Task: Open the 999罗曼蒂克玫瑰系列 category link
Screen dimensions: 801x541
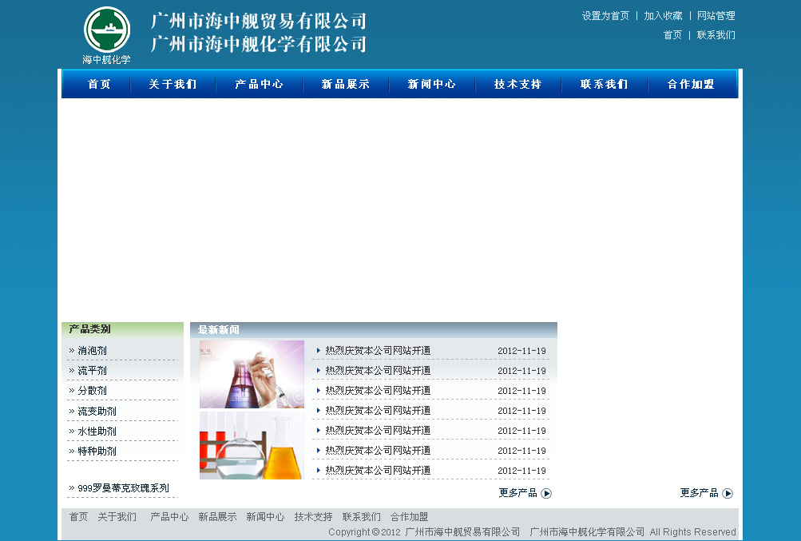Action: coord(123,488)
